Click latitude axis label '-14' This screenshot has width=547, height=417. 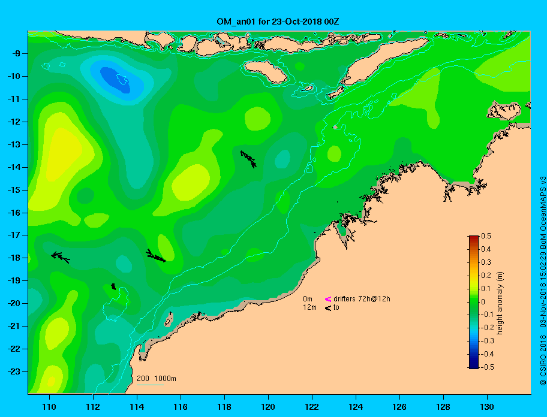click(14, 167)
